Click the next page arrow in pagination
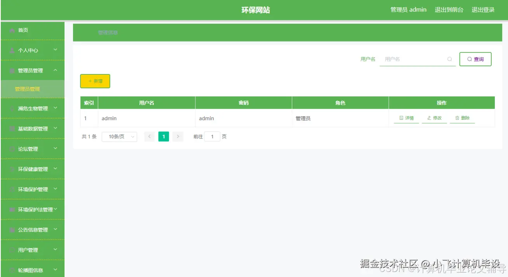The image size is (508, 277). tap(177, 137)
